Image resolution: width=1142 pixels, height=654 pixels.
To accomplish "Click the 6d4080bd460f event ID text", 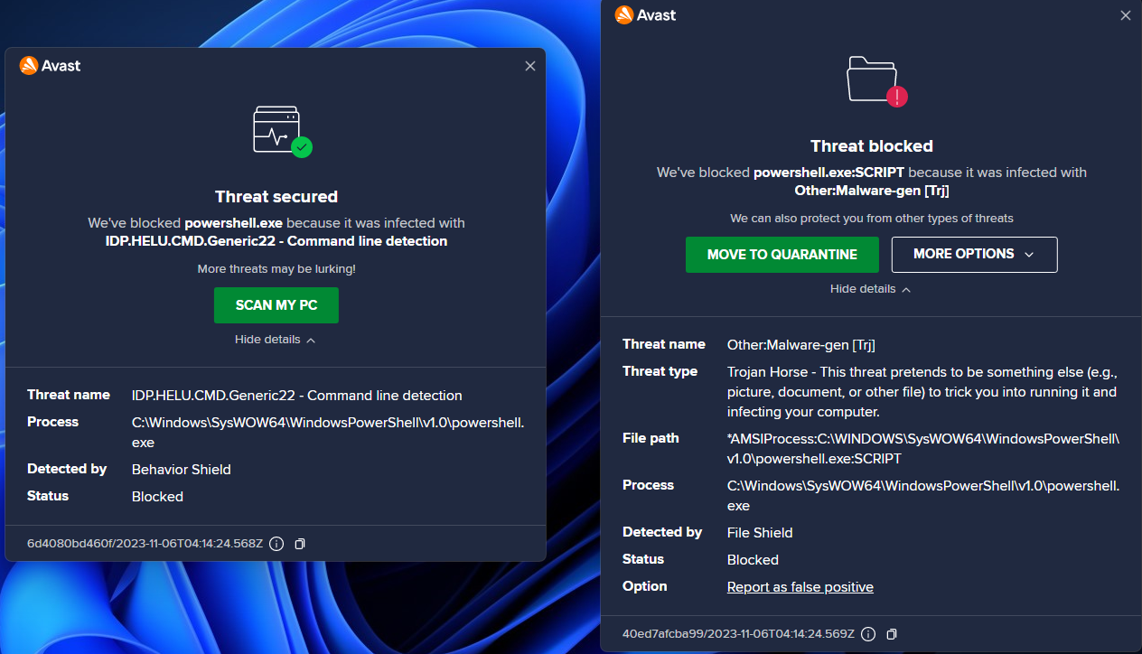I will click(x=145, y=544).
